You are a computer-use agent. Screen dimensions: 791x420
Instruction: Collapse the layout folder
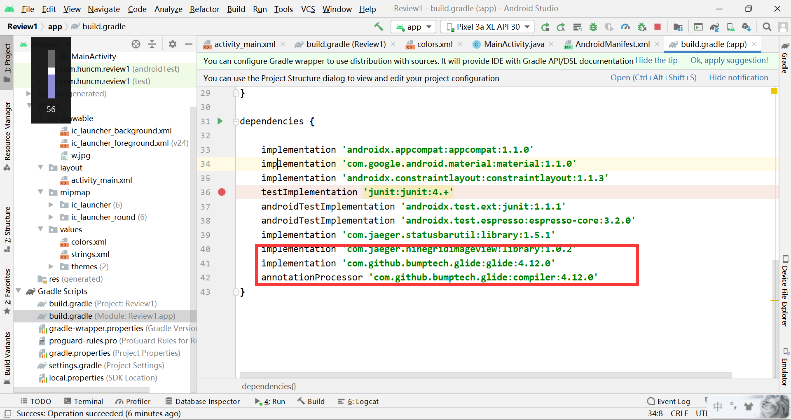[x=40, y=167]
